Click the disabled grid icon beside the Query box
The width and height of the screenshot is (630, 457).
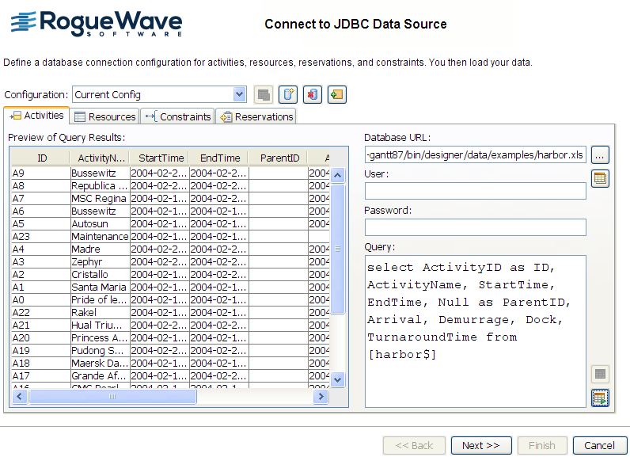tap(600, 374)
